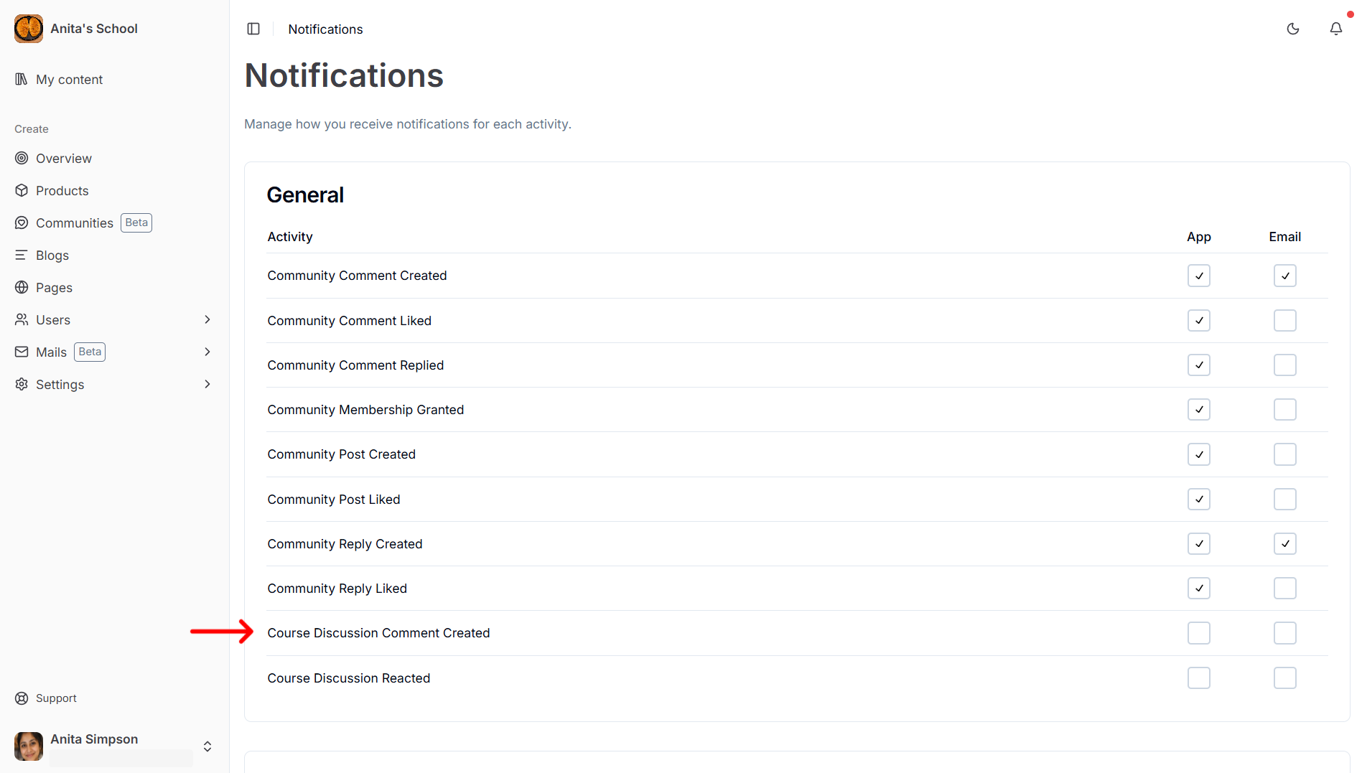Enable Email for Community Reply Liked
1362x773 pixels.
click(1285, 589)
